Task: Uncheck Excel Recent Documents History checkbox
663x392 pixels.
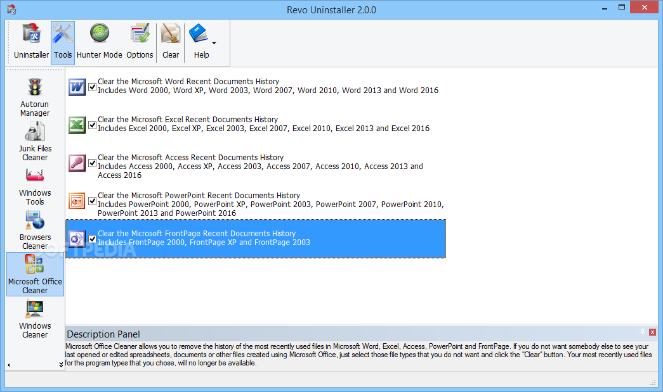Action: (92, 125)
